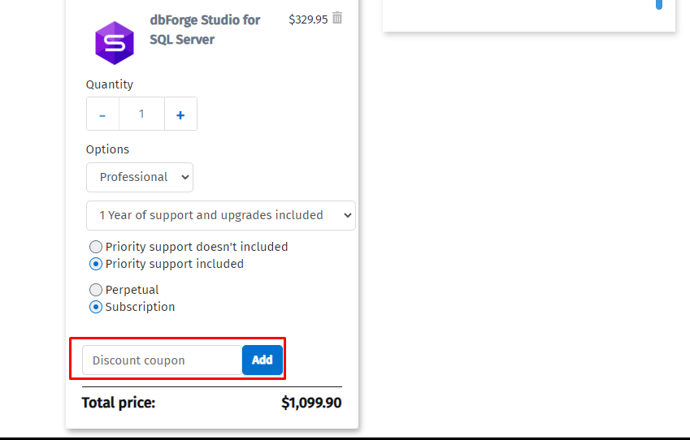Image resolution: width=690 pixels, height=440 pixels.
Task: Choose the Perpetual license radio button
Action: [95, 290]
